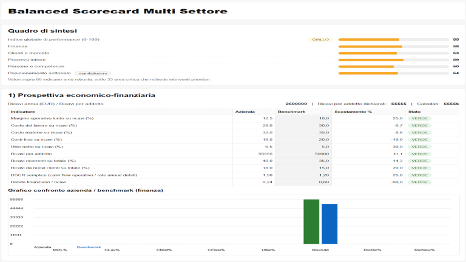The image size is (466, 262).
Task: Click the Finanza progress bar
Action: 393,46
